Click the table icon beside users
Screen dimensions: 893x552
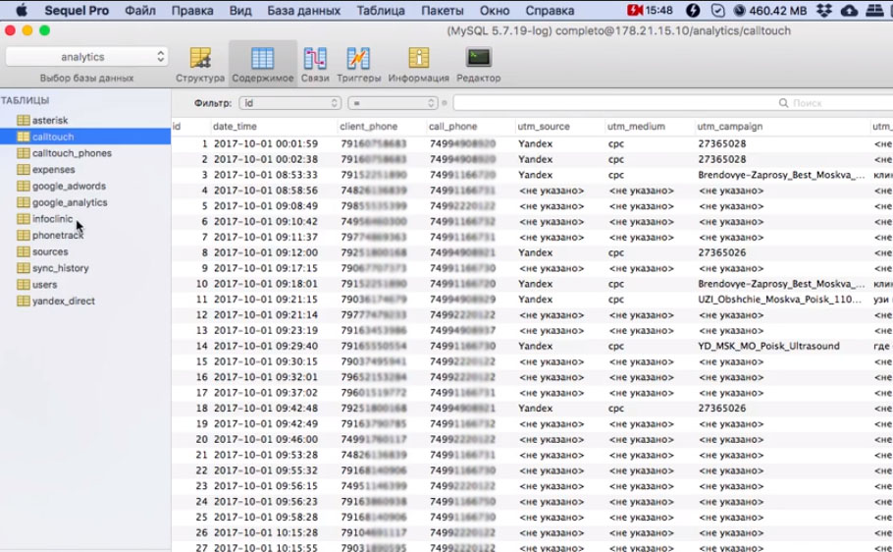(24, 285)
